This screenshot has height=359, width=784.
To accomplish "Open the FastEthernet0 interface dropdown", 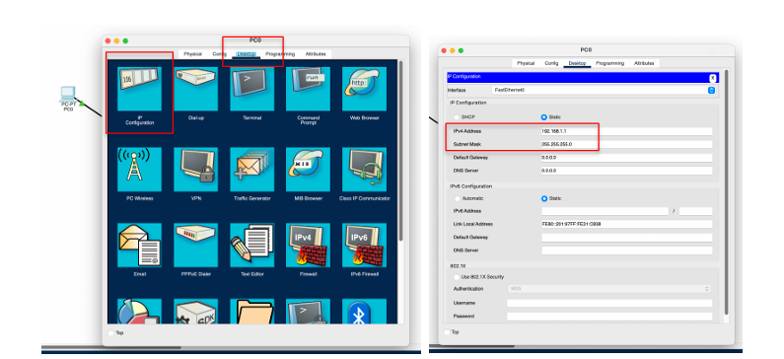I will click(x=604, y=90).
